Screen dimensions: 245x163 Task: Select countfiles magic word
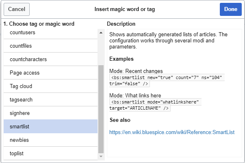(x=50, y=46)
